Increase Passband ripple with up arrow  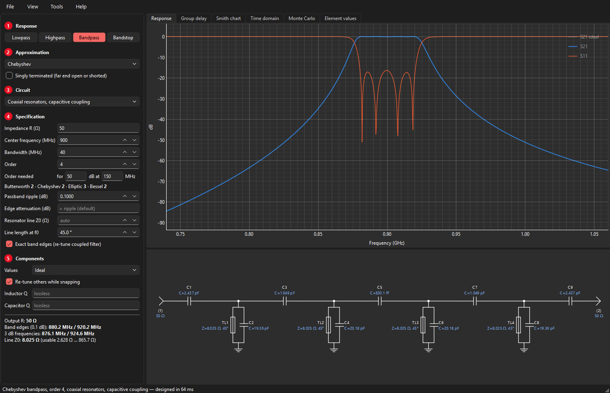[125, 196]
